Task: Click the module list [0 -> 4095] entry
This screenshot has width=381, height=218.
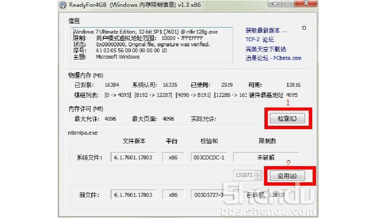Action: (118, 95)
